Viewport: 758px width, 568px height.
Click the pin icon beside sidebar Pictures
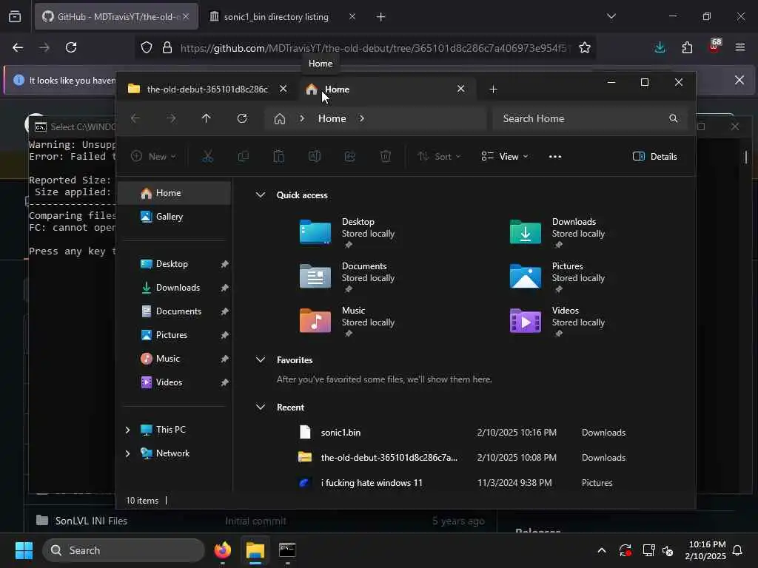[x=224, y=335]
